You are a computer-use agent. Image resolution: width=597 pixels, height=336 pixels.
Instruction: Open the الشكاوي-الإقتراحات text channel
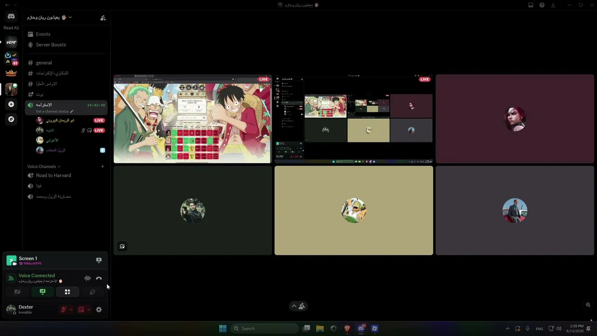click(x=66, y=73)
